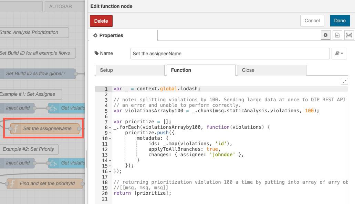
Task: Click the 'return [prioritize];' code line
Action: pos(143,193)
